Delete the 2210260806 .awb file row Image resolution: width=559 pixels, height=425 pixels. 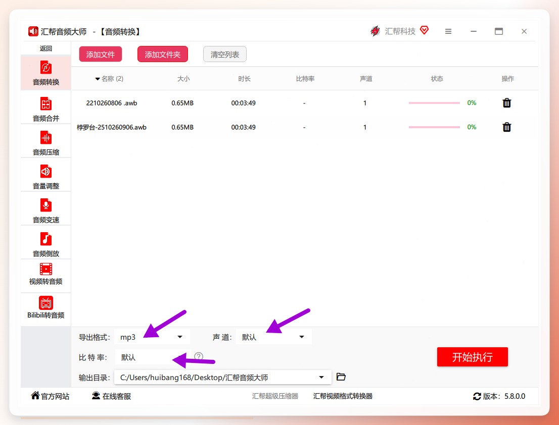pos(506,103)
